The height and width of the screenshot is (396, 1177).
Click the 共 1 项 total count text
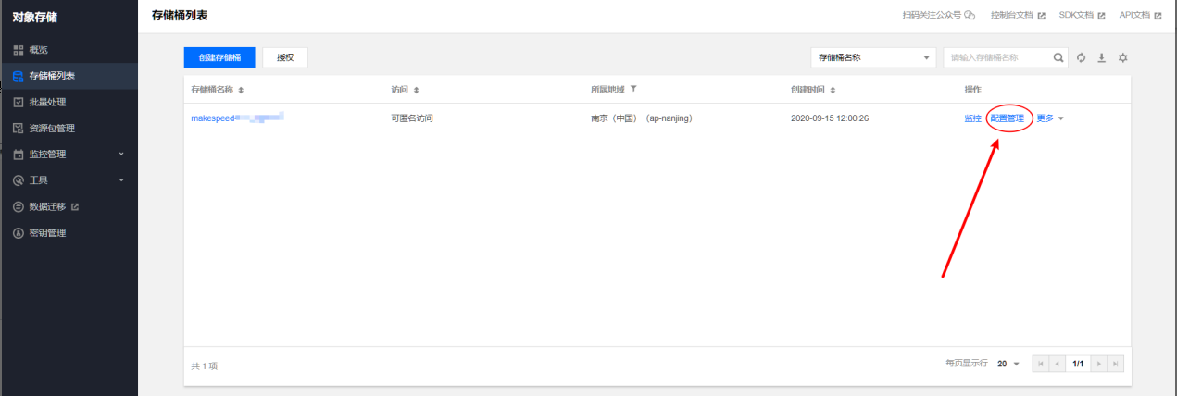tap(204, 366)
